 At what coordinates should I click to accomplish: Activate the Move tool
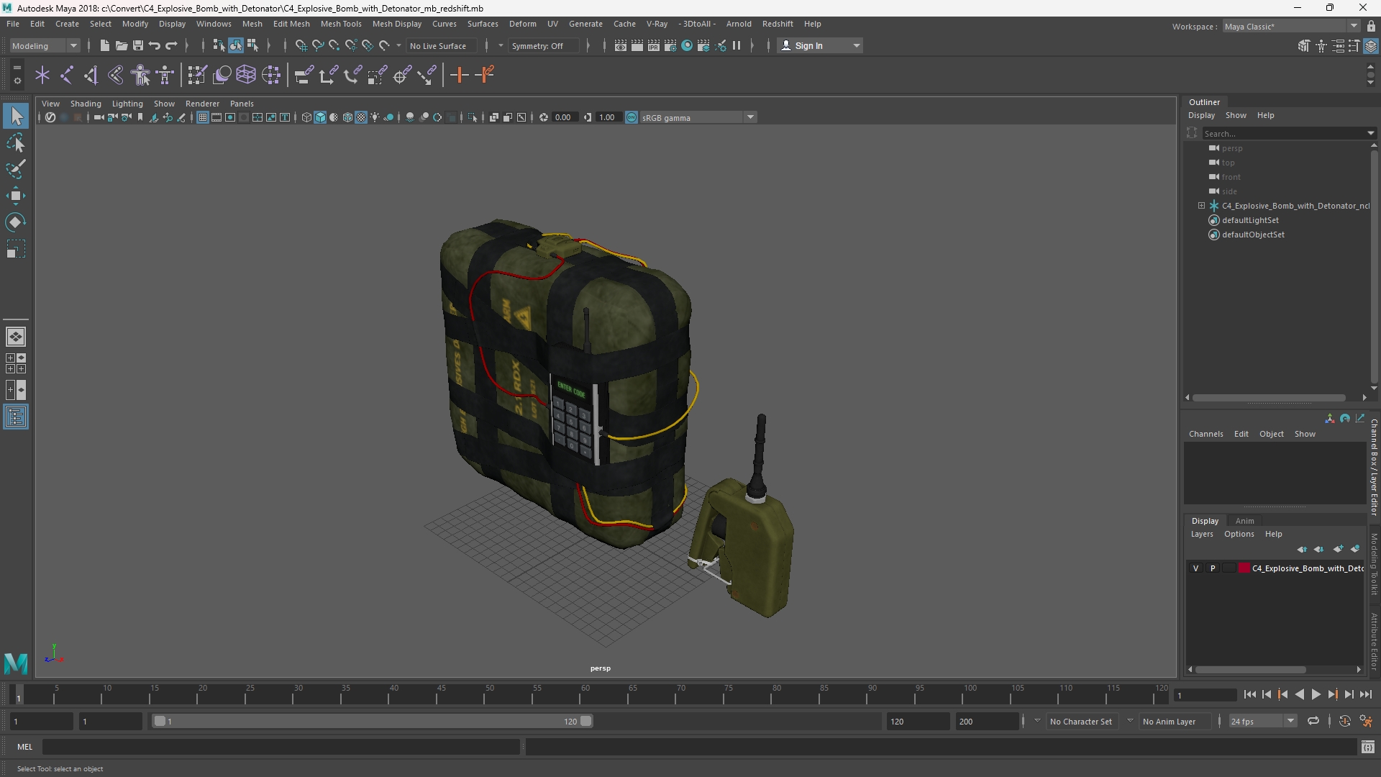16,196
